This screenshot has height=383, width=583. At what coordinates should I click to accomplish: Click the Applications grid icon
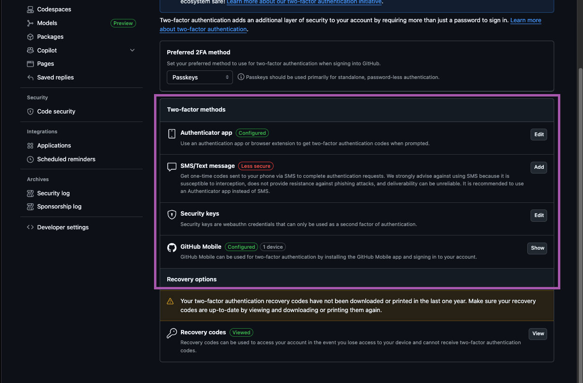point(30,146)
